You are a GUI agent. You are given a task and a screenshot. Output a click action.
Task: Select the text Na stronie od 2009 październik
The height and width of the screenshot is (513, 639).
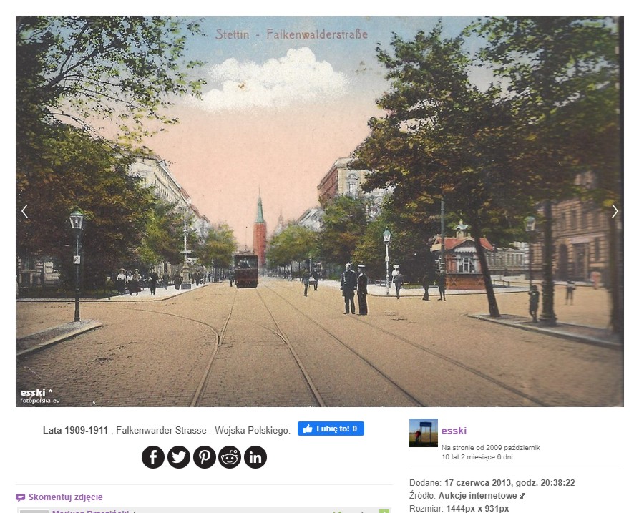(491, 447)
